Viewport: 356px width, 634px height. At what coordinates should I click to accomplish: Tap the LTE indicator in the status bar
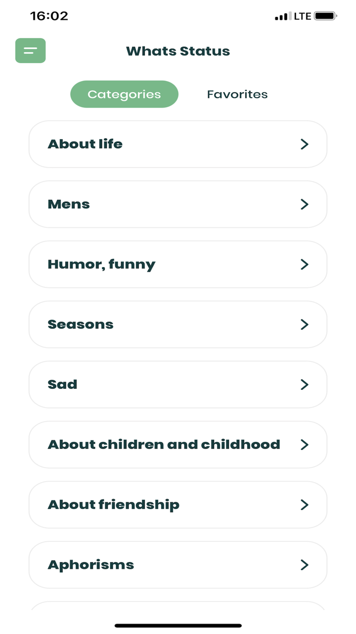pyautogui.click(x=302, y=16)
